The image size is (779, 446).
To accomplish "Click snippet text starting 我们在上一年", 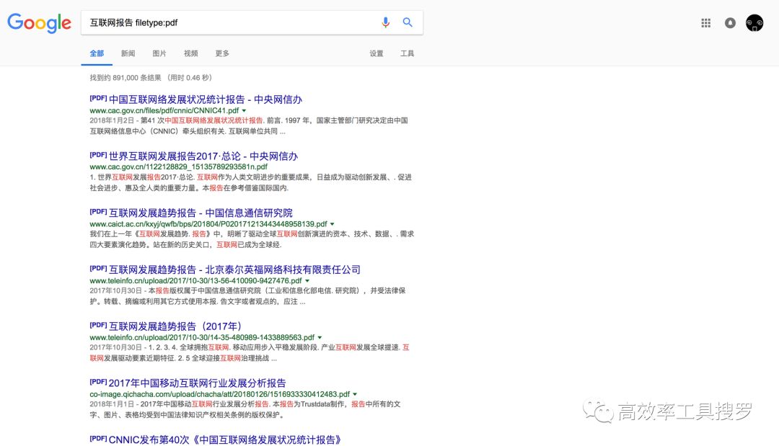I will click(252, 239).
